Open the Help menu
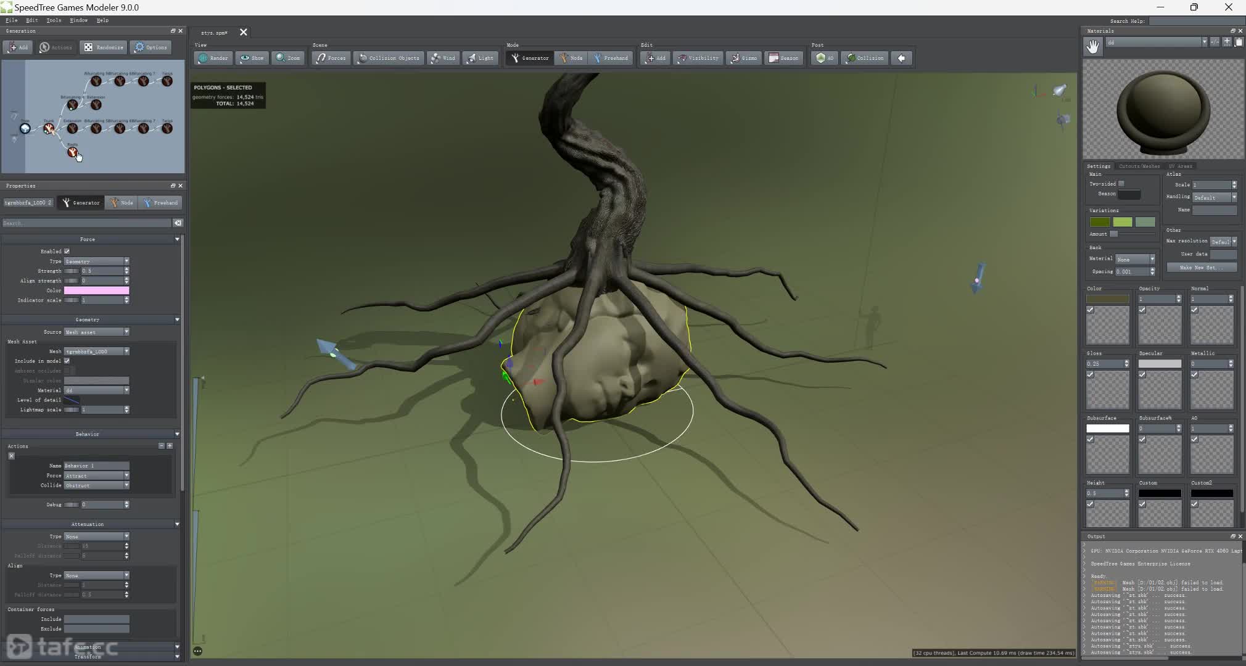The image size is (1246, 666). (x=102, y=20)
